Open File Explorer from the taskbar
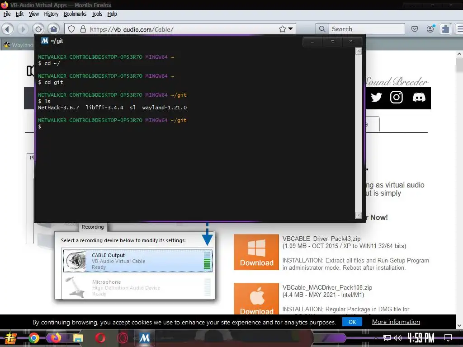Screen dimensions: 463x347 (78, 338)
